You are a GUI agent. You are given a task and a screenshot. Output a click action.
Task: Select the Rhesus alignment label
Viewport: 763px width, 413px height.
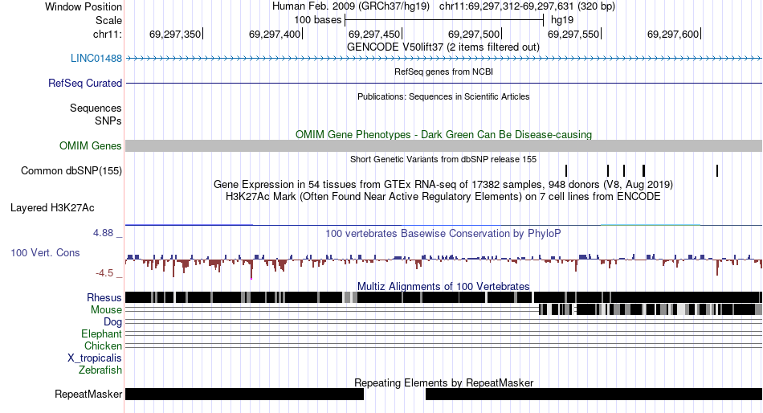click(x=104, y=297)
